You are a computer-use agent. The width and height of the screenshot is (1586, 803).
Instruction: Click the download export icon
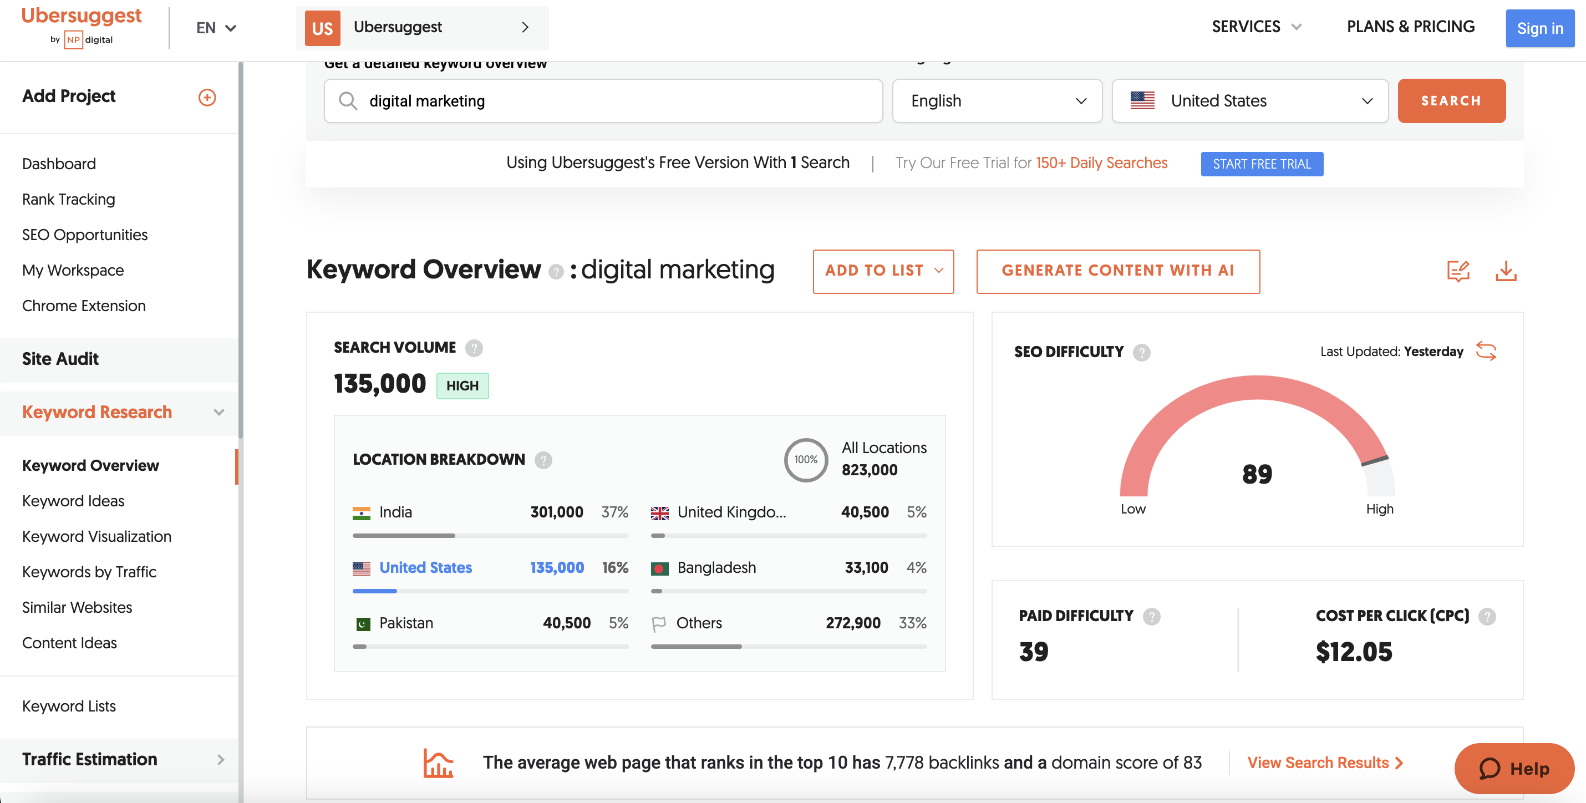click(x=1506, y=271)
